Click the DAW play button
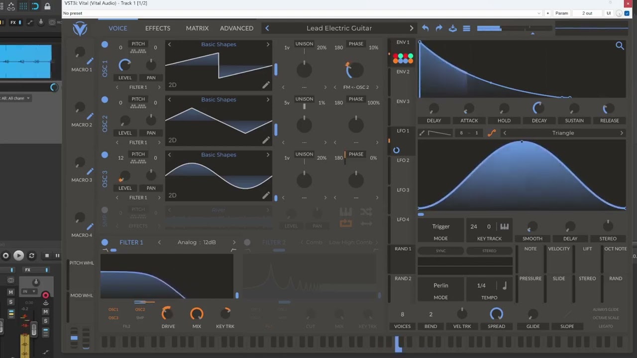The width and height of the screenshot is (637, 358). [18, 256]
